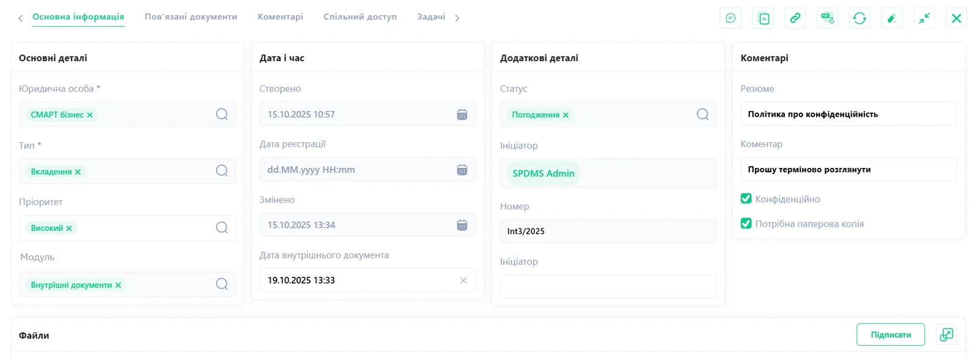Open Пов'язані документи tab
Image resolution: width=972 pixels, height=358 pixels.
pos(191,17)
